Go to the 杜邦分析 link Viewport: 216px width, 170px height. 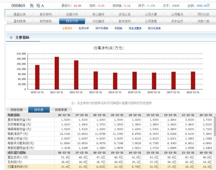point(84,29)
